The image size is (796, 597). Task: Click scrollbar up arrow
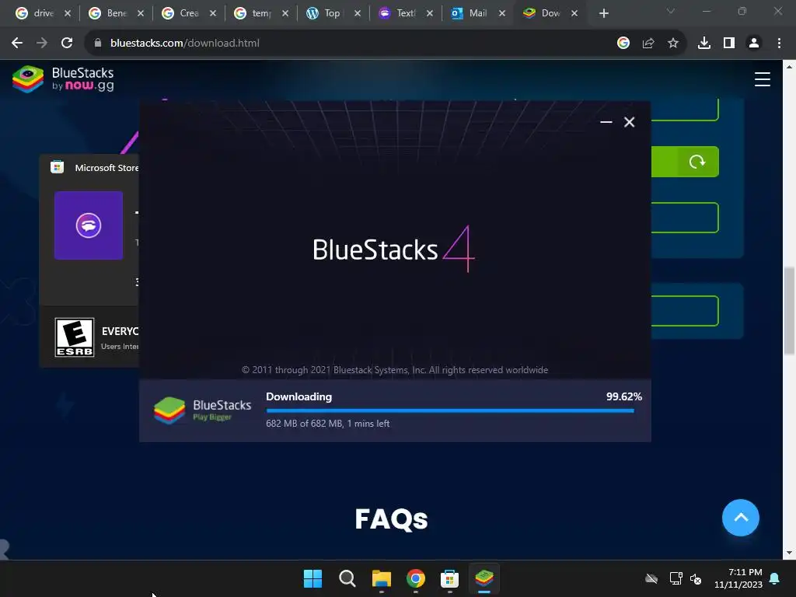click(789, 67)
